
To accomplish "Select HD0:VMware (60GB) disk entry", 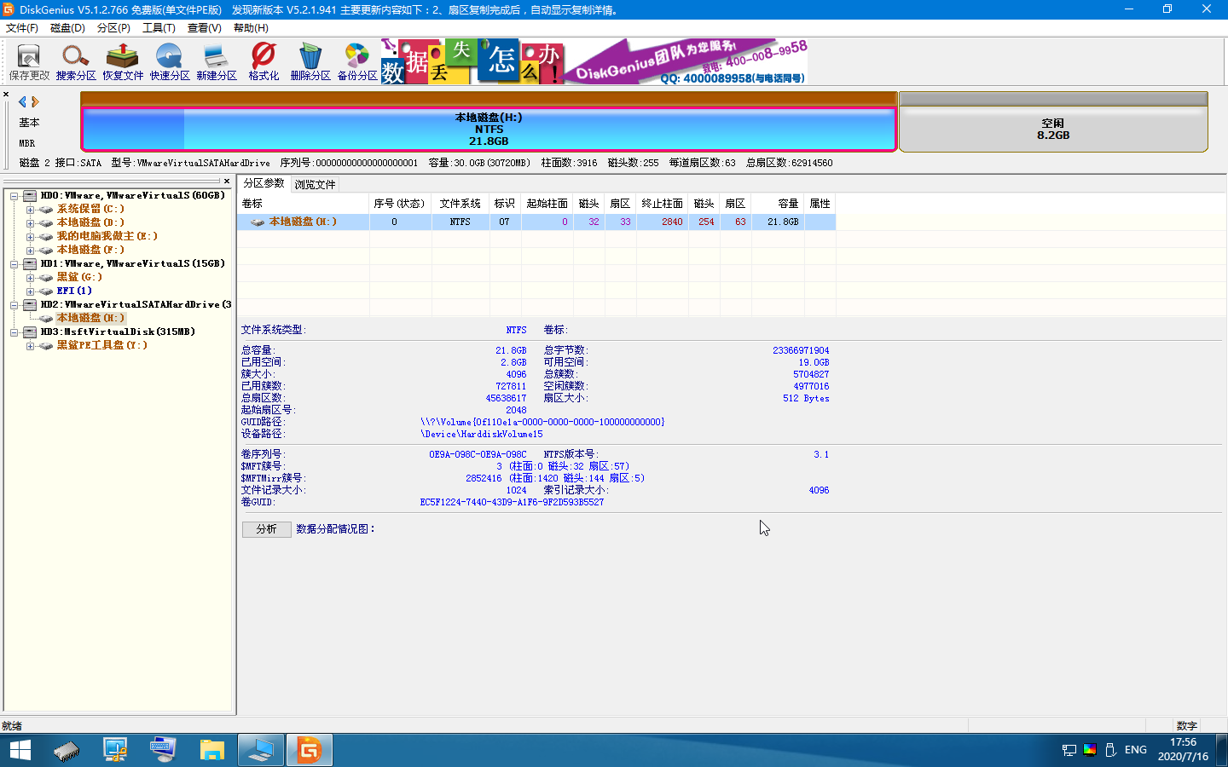I will [132, 195].
